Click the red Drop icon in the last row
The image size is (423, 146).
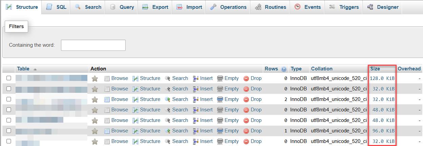tap(247, 142)
